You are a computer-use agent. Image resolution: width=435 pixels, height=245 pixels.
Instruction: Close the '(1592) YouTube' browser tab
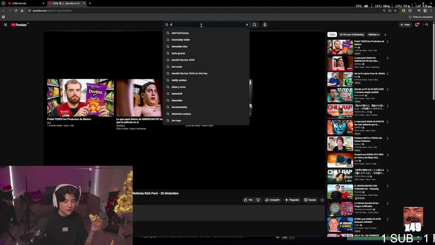[43, 3]
